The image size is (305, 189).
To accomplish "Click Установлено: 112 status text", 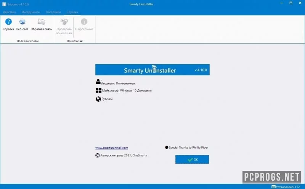I will 288,187.
